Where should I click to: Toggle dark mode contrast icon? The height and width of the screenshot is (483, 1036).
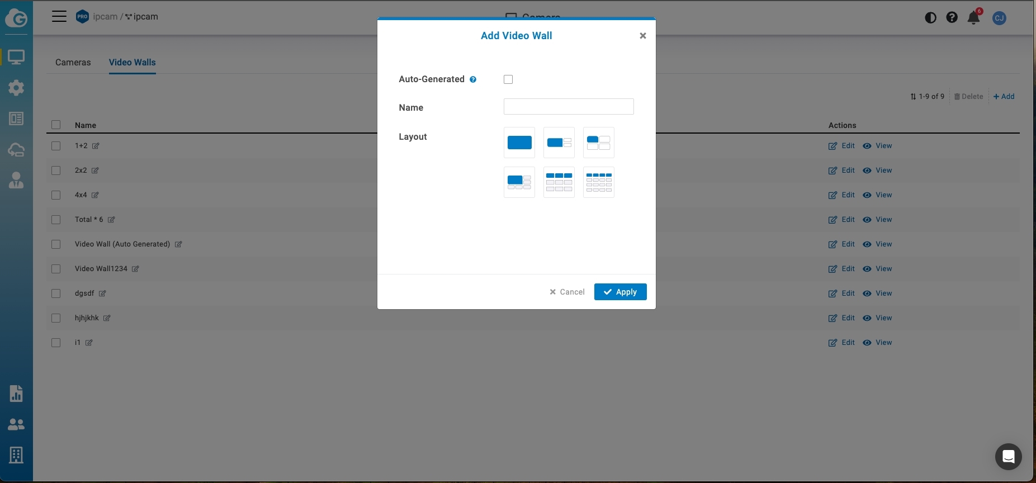(x=930, y=17)
